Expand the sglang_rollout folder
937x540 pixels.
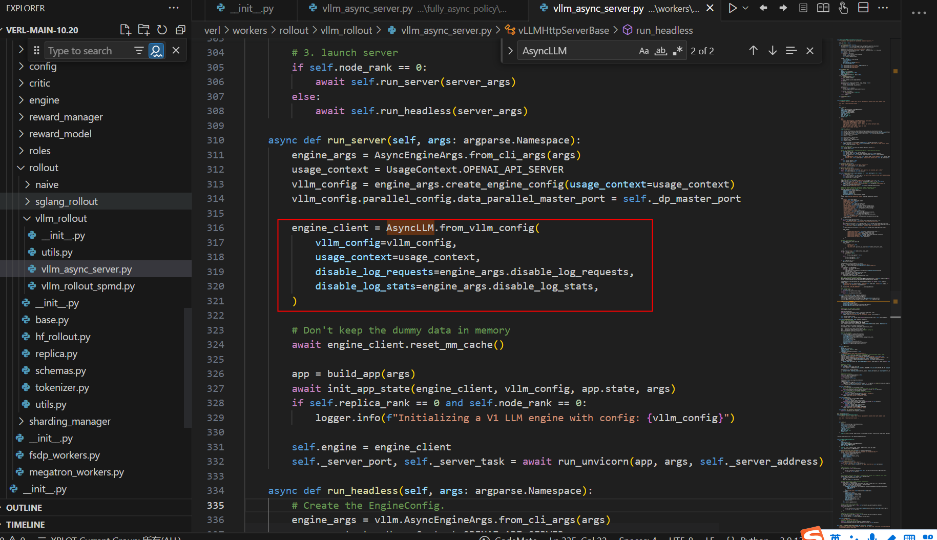pyautogui.click(x=27, y=201)
